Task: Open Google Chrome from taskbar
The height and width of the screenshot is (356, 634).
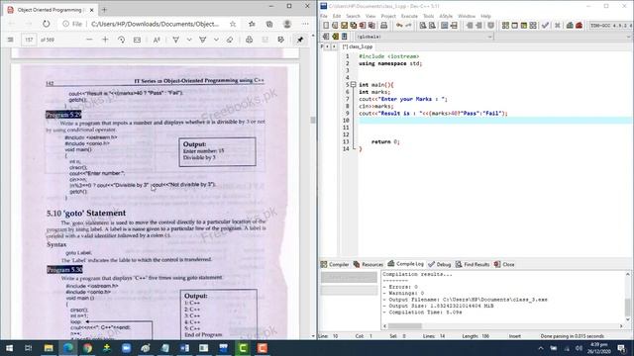Action: coord(87,347)
